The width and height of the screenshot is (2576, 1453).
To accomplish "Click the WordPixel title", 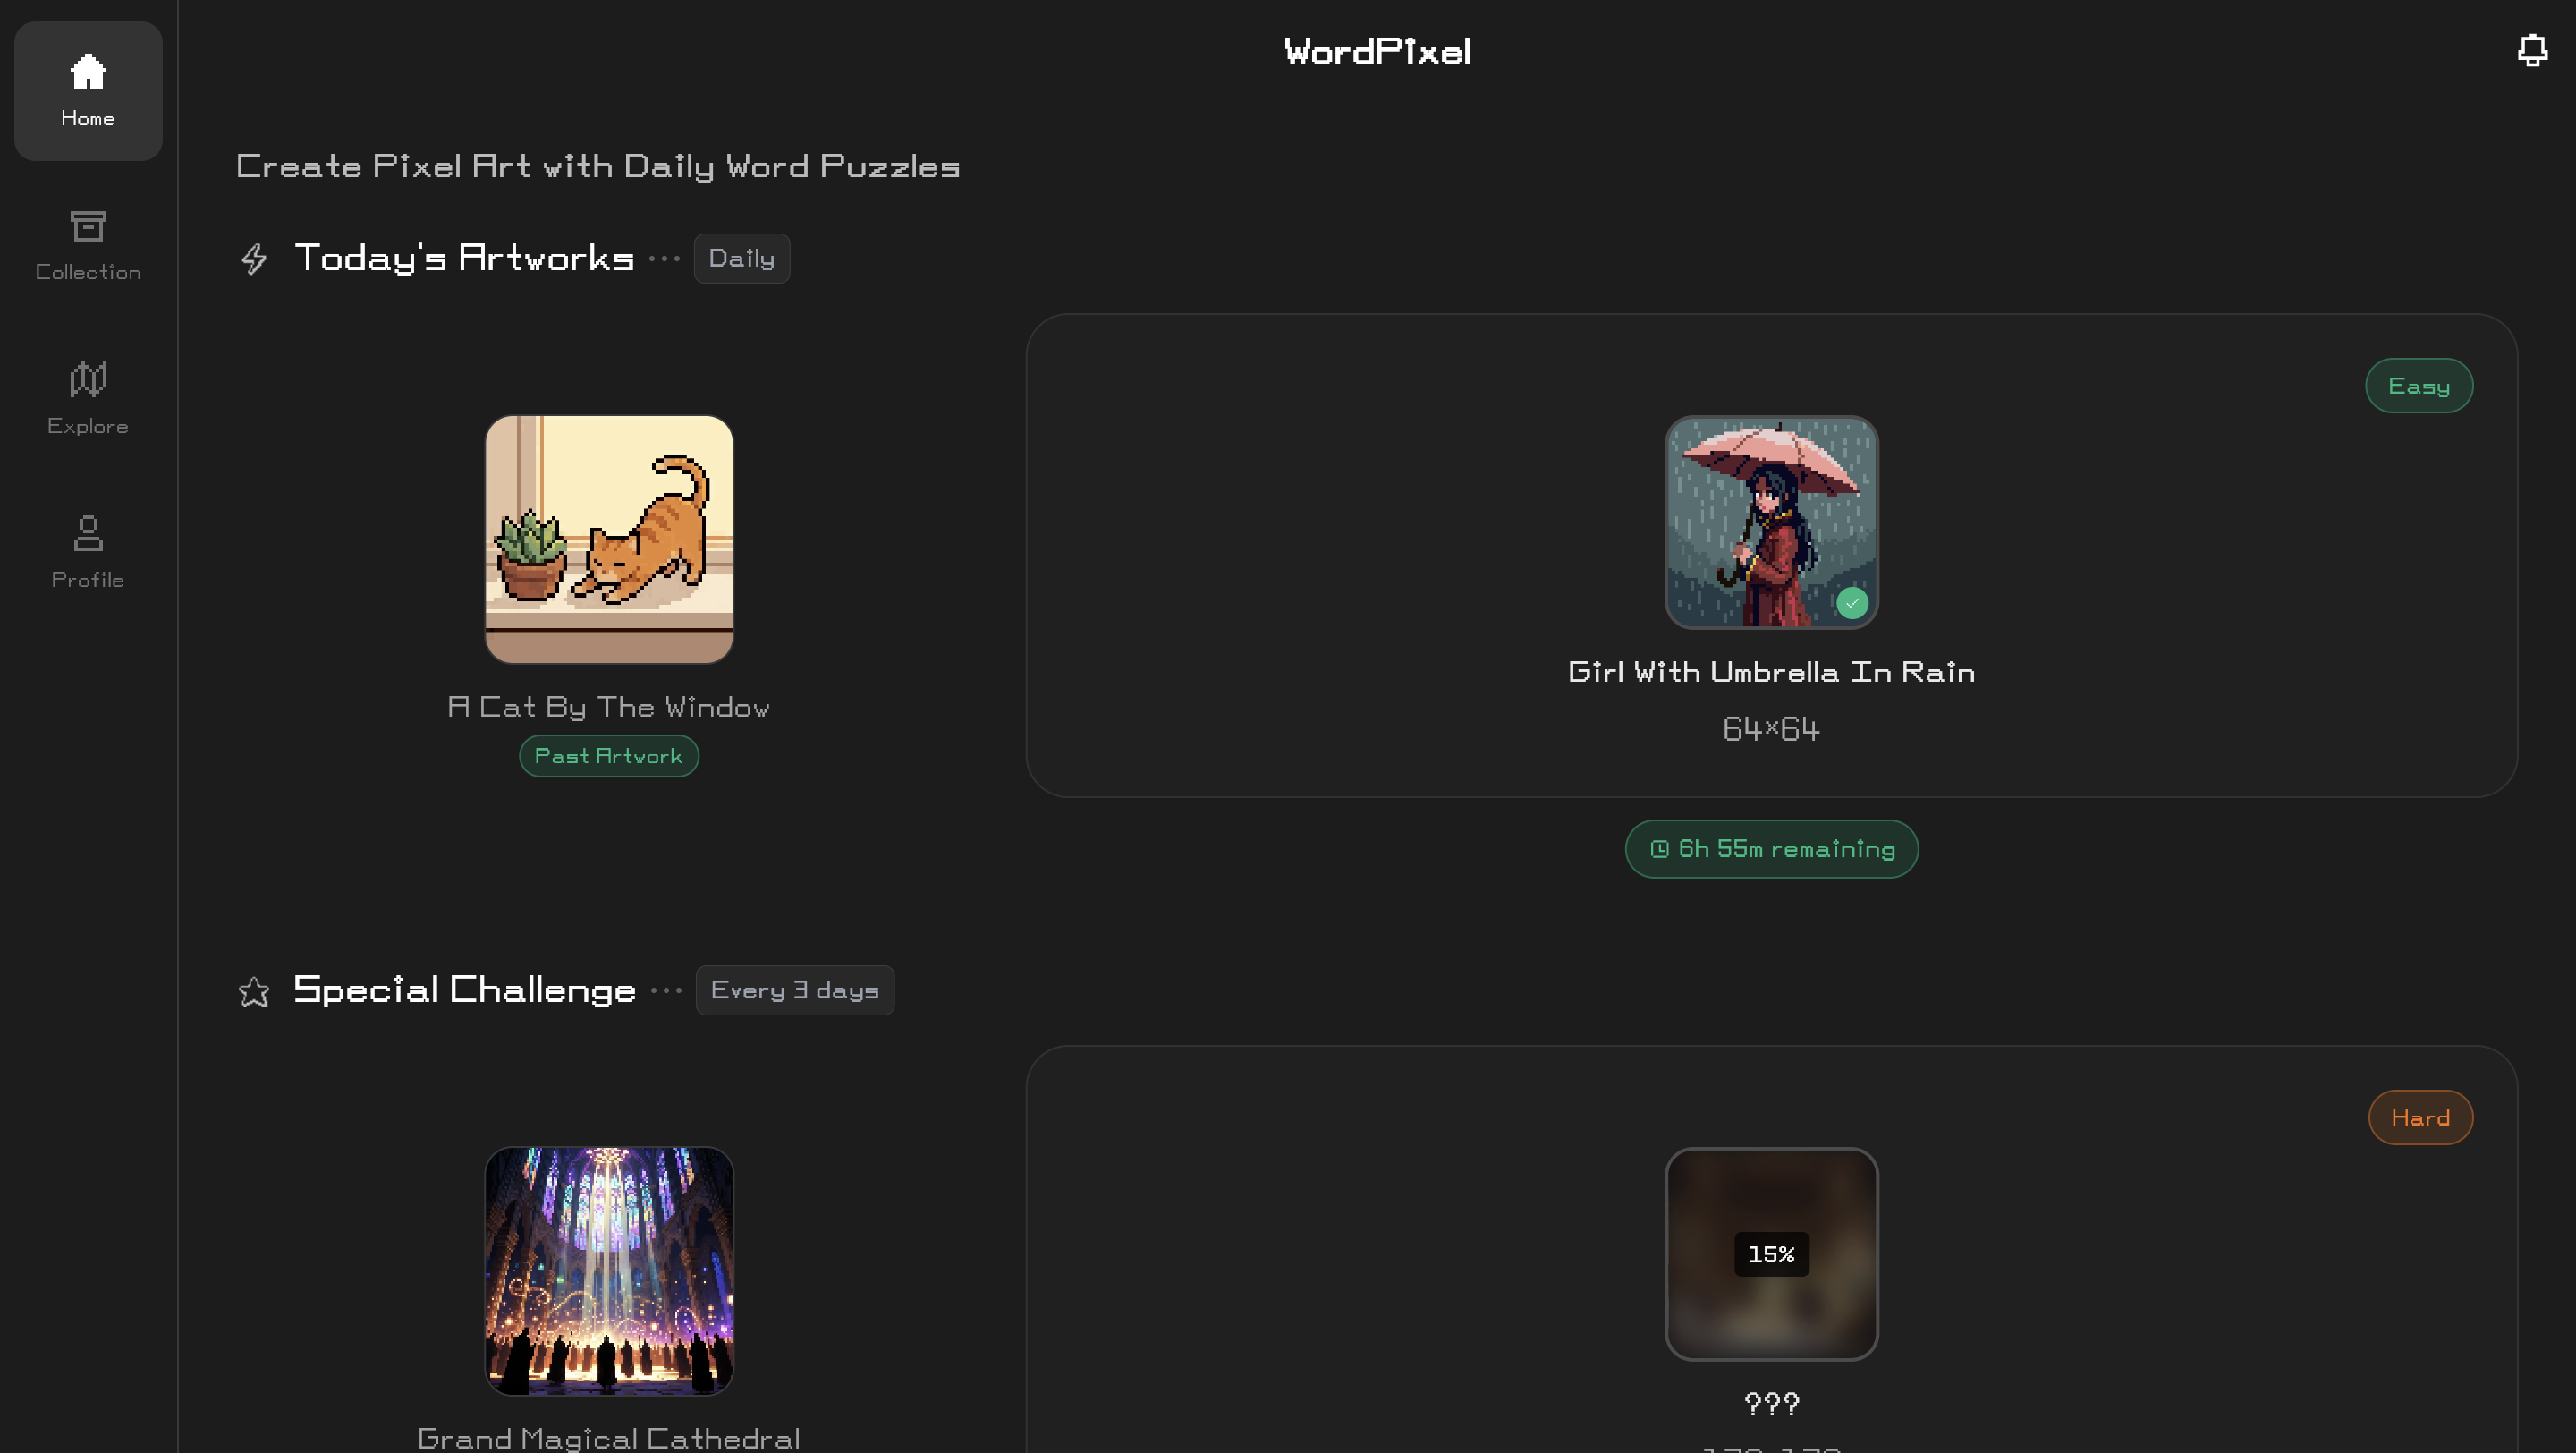I will 1377,50.
